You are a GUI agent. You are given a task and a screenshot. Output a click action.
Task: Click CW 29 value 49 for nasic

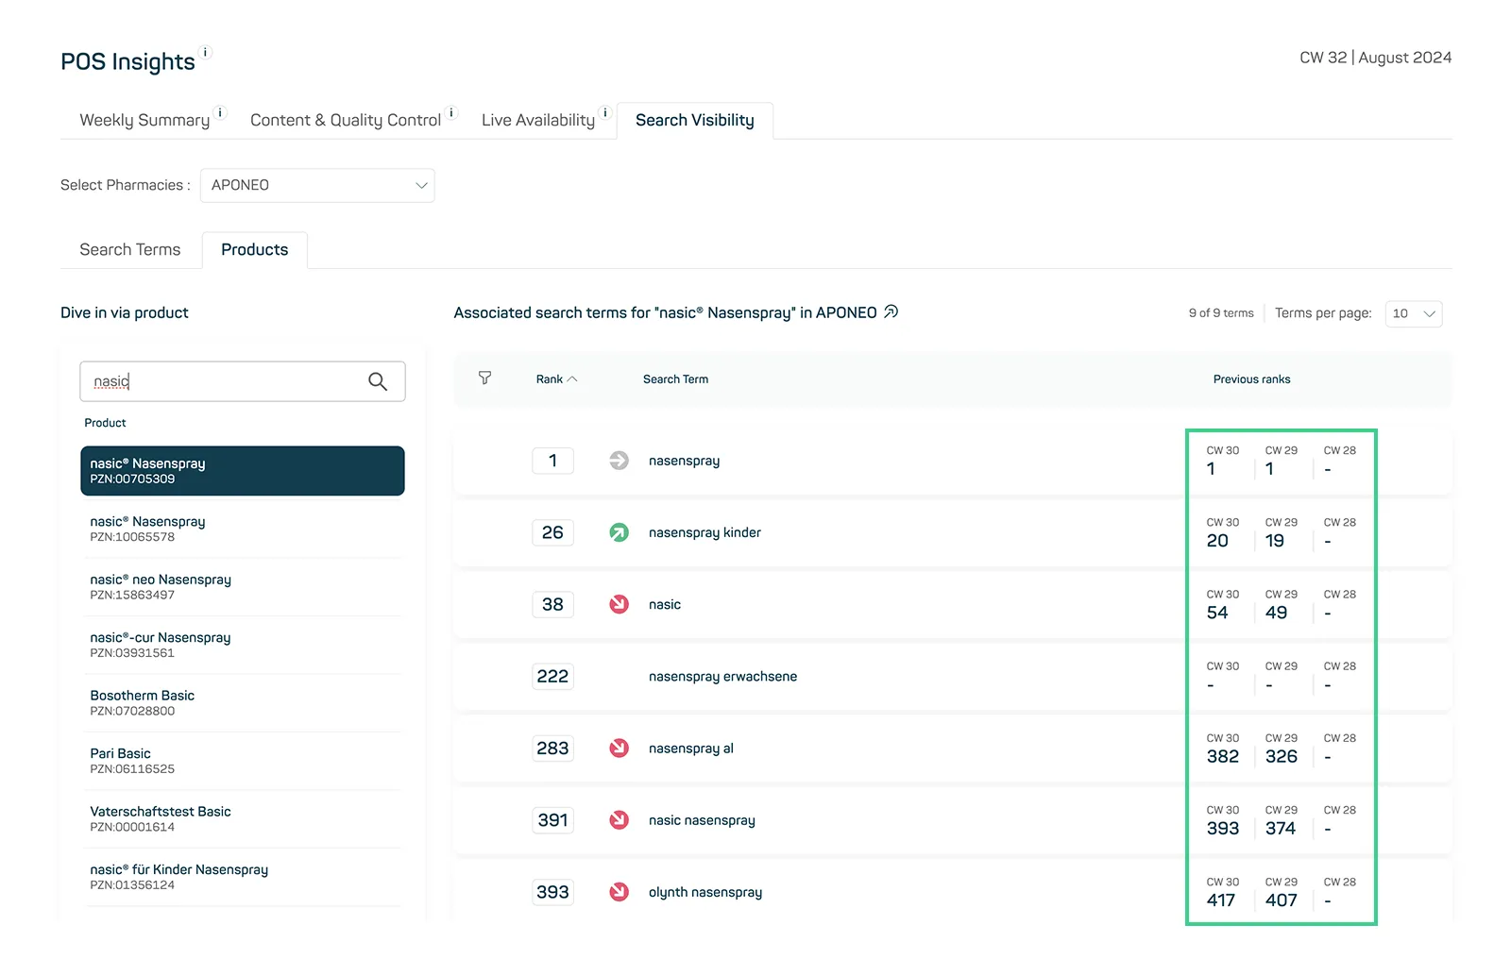1276,613
